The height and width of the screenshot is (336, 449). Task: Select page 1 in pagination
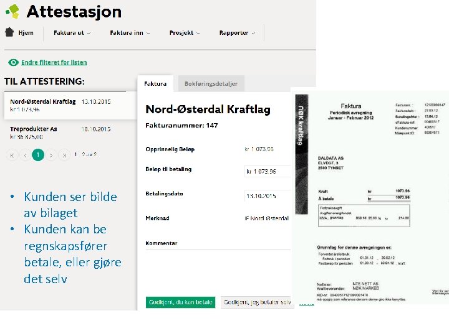click(38, 155)
